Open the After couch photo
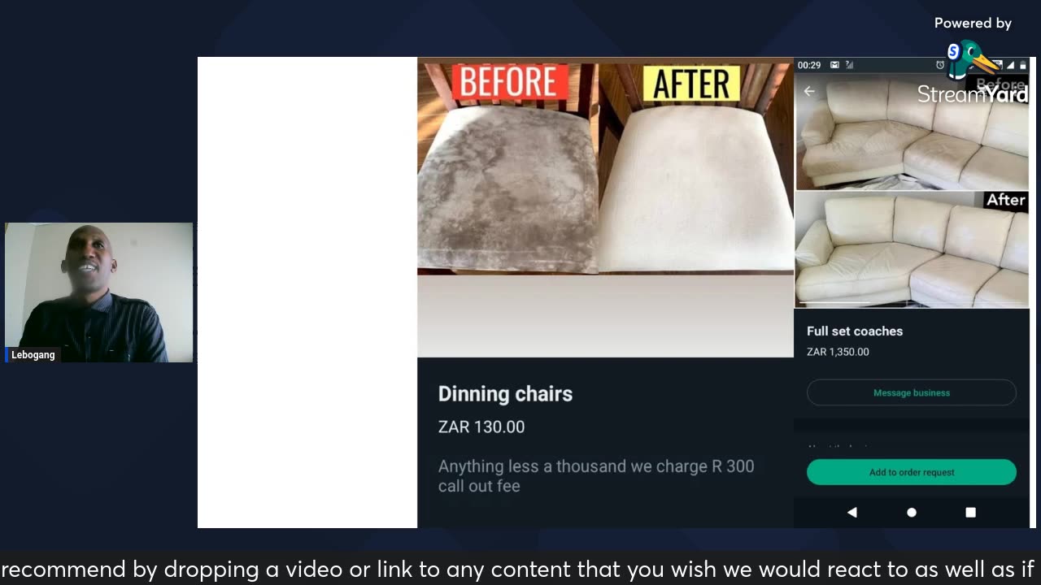This screenshot has width=1041, height=585. pos(912,249)
